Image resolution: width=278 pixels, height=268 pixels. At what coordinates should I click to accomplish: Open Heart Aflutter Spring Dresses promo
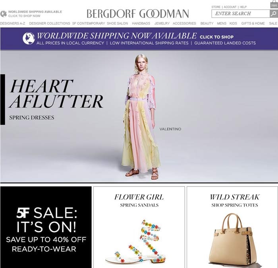[x=56, y=99]
